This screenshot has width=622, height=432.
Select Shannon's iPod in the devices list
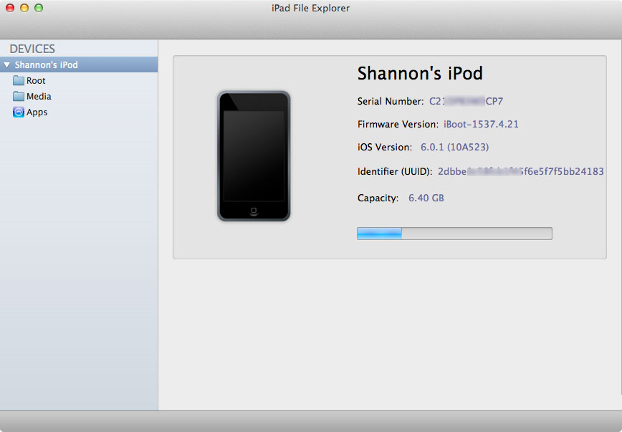click(79, 64)
